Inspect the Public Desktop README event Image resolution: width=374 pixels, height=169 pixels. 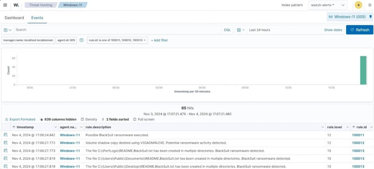(6, 166)
